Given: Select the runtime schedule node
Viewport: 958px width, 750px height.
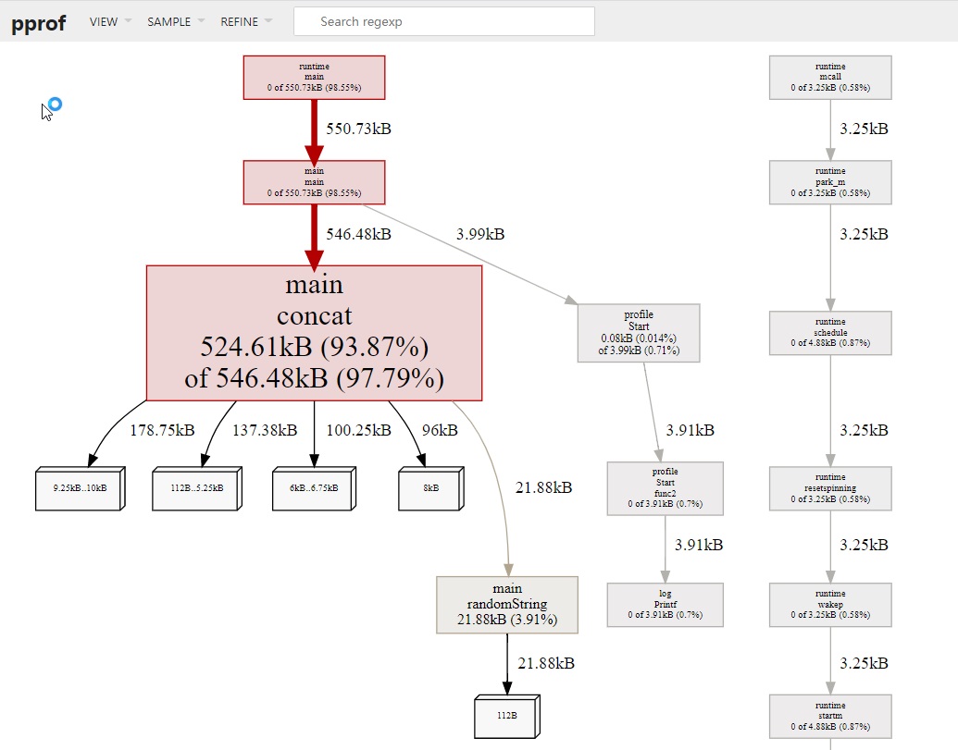Looking at the screenshot, I should tap(830, 333).
